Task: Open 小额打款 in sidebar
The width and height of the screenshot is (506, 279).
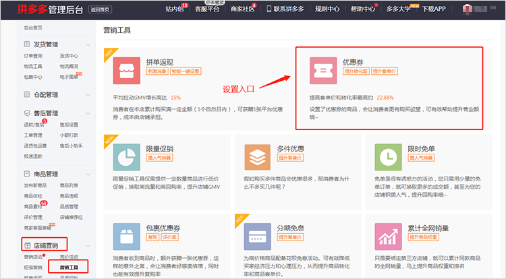Action: pyautogui.click(x=69, y=135)
